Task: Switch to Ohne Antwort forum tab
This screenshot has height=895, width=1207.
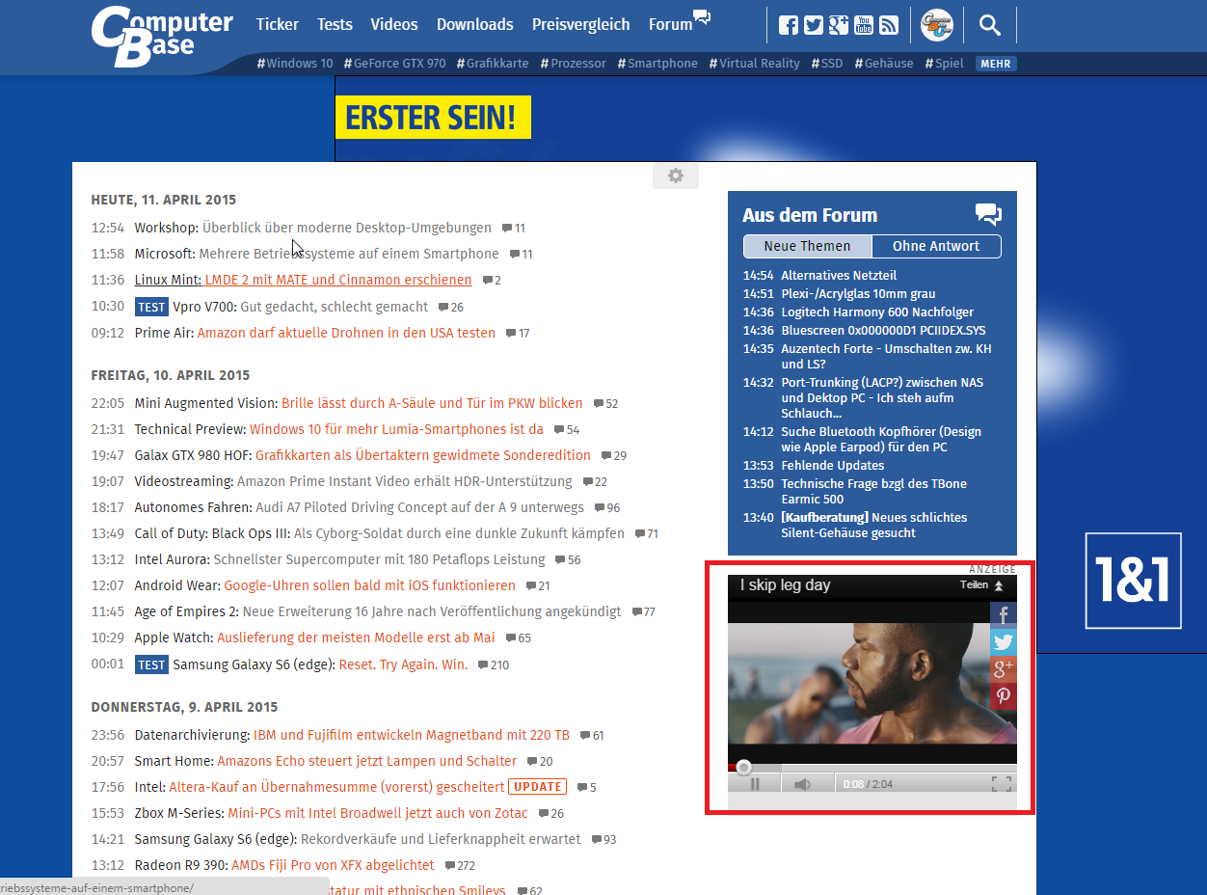Action: tap(936, 246)
